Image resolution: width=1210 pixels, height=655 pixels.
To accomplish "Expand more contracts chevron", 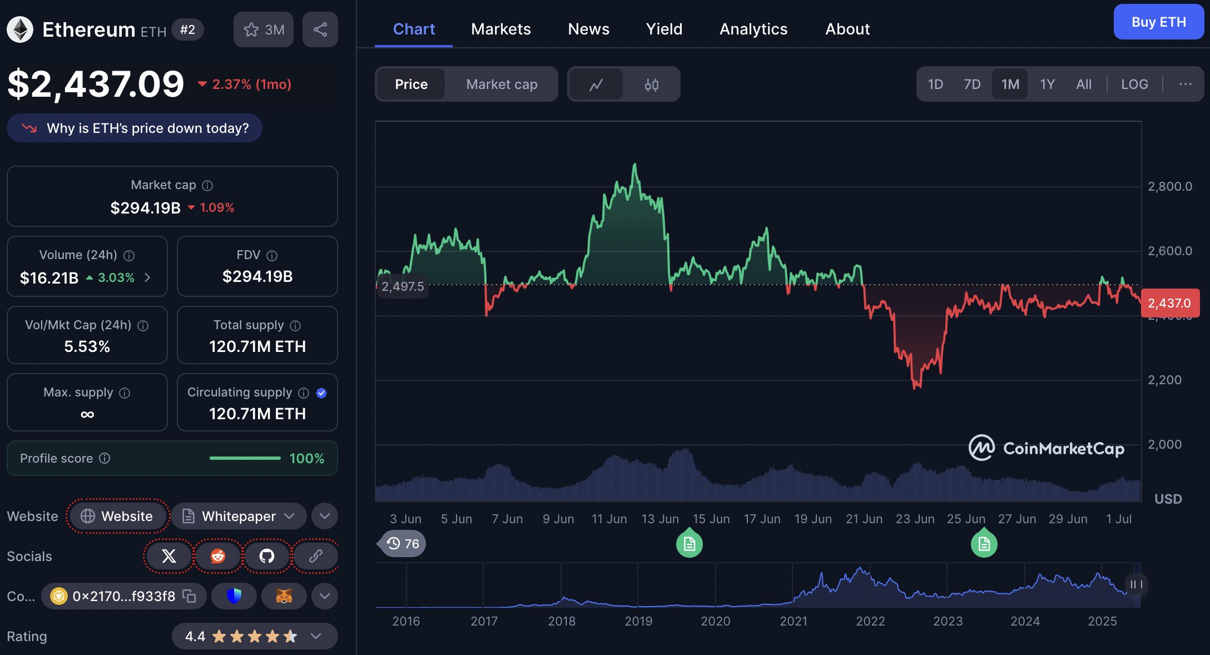I will pyautogui.click(x=325, y=596).
